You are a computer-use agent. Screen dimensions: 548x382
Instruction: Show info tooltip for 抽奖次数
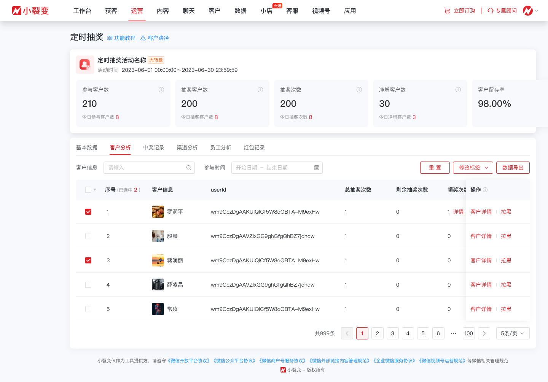coord(359,90)
